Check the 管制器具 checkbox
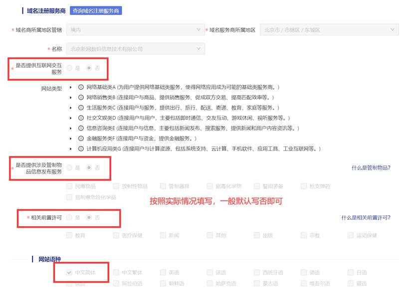The image size is (414, 288). pos(163,186)
